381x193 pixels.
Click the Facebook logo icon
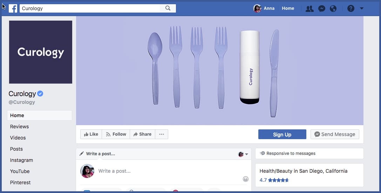point(13,8)
